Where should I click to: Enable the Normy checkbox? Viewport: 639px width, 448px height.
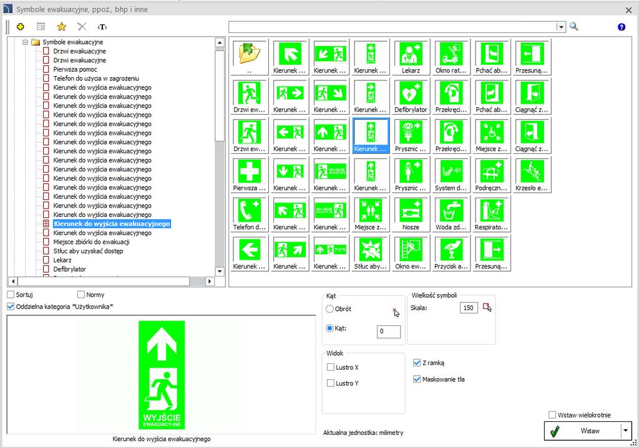(x=81, y=295)
